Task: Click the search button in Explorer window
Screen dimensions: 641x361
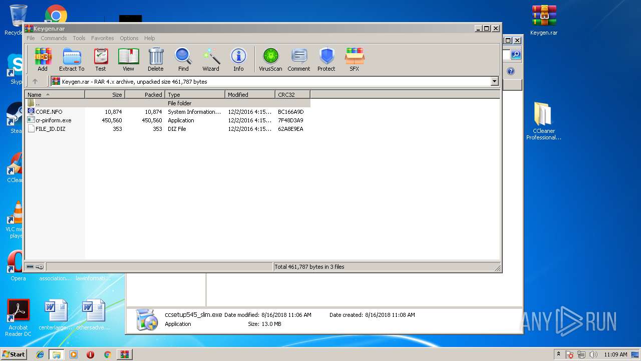Action: [x=515, y=54]
